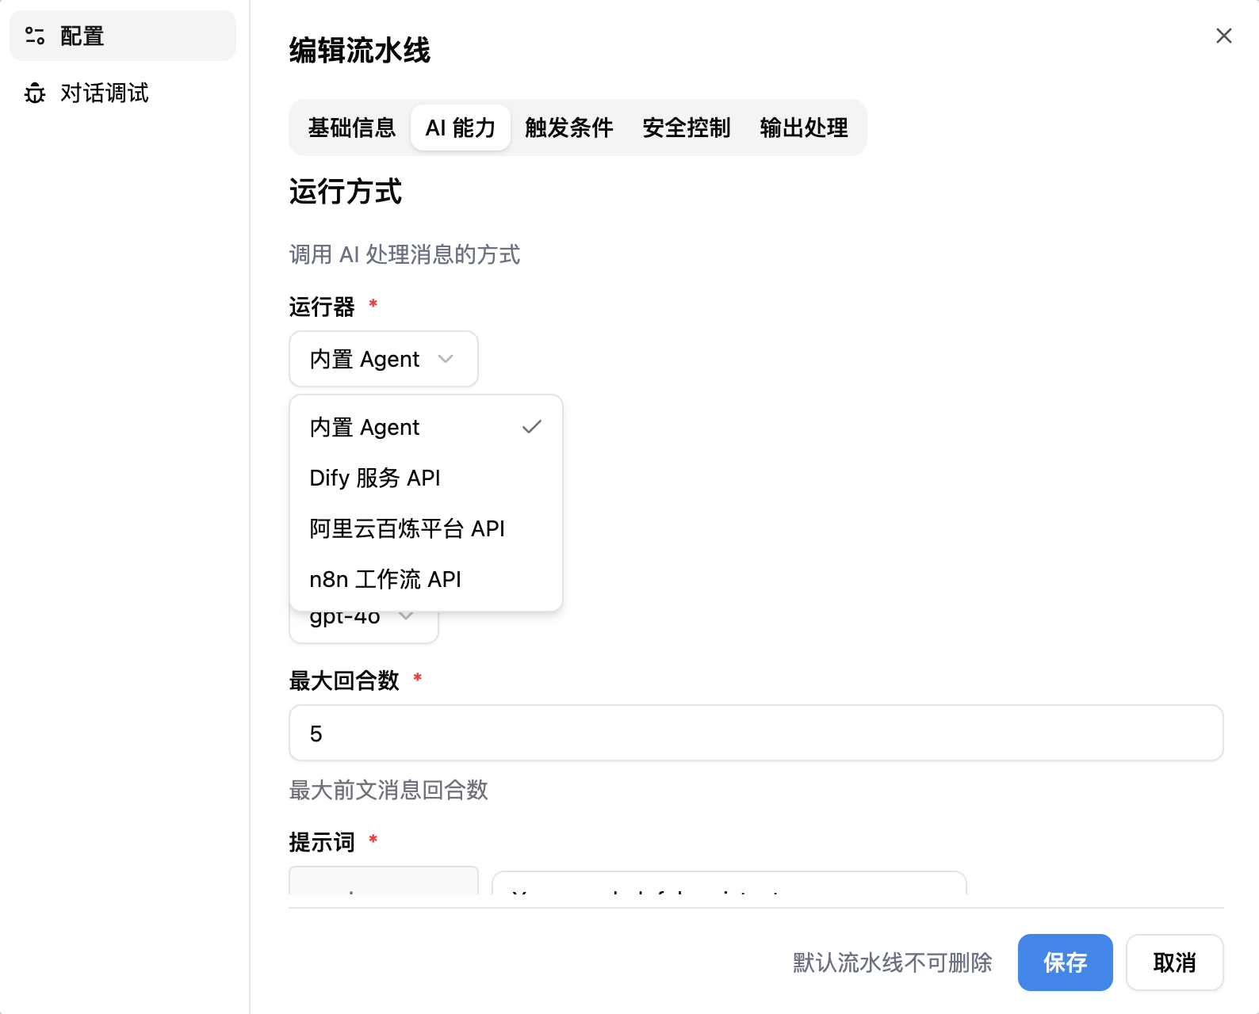
Task: Click the 最大回合数 input field
Action: point(756,733)
